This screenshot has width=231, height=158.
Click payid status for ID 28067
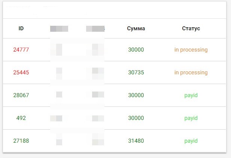[191, 95]
